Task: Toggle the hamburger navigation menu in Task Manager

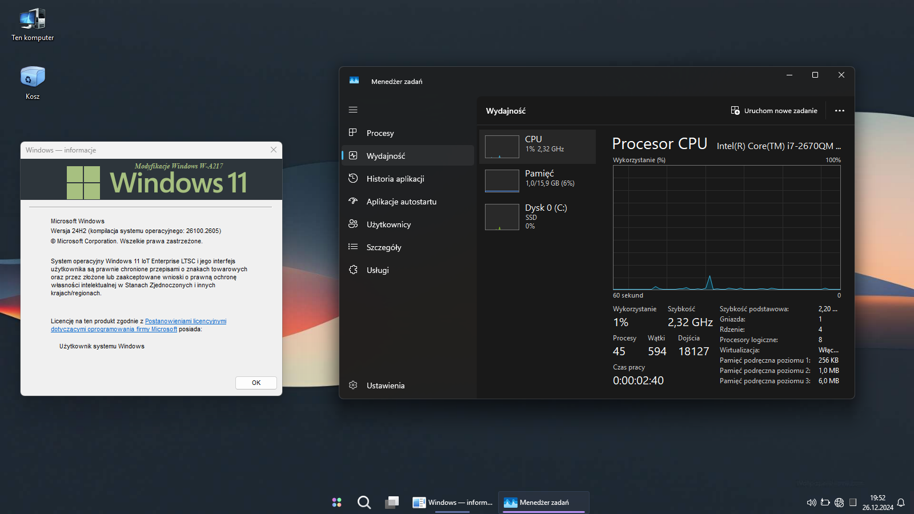Action: 353,110
